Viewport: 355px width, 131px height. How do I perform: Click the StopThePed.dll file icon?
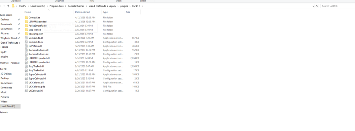(26, 66)
